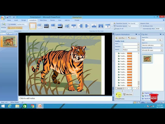Image resolution: width=165 pixels, height=124 pixels.
Task: Select the No Transition thumbnail
Action: 33,26
